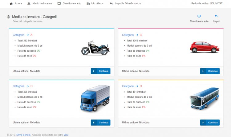Image resolution: width=231 pixels, height=137 pixels.
Task: Click play icon on category D Continua button
Action: pyautogui.click(x=203, y=123)
